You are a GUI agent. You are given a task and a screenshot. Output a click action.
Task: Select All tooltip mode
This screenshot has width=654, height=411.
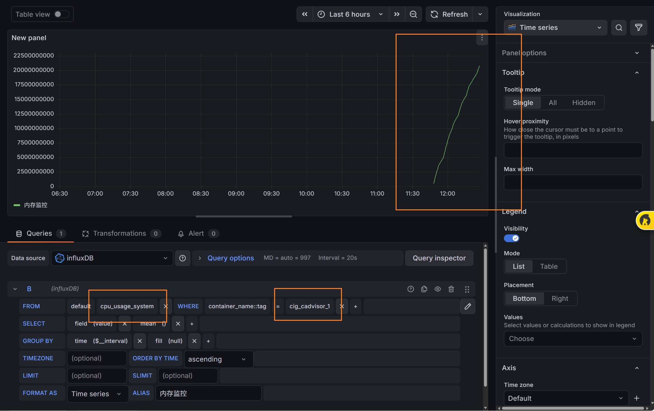coord(552,103)
